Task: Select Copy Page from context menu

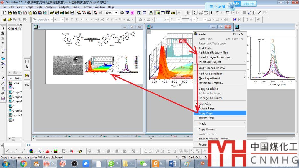Action: coord(206,113)
